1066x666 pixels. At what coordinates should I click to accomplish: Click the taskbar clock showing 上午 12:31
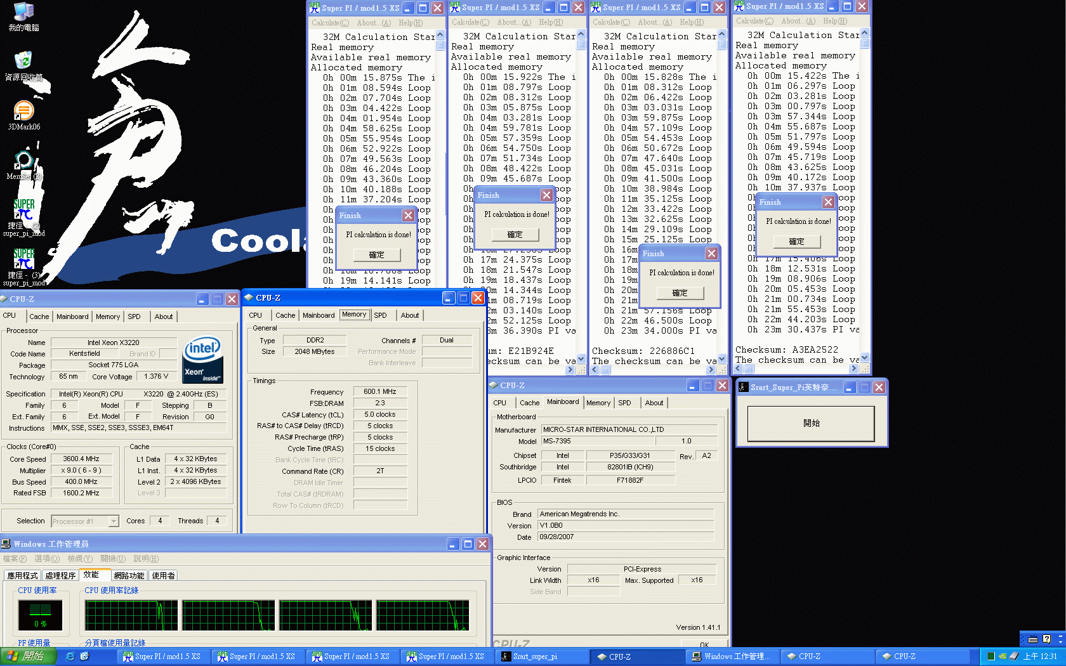click(x=1040, y=656)
